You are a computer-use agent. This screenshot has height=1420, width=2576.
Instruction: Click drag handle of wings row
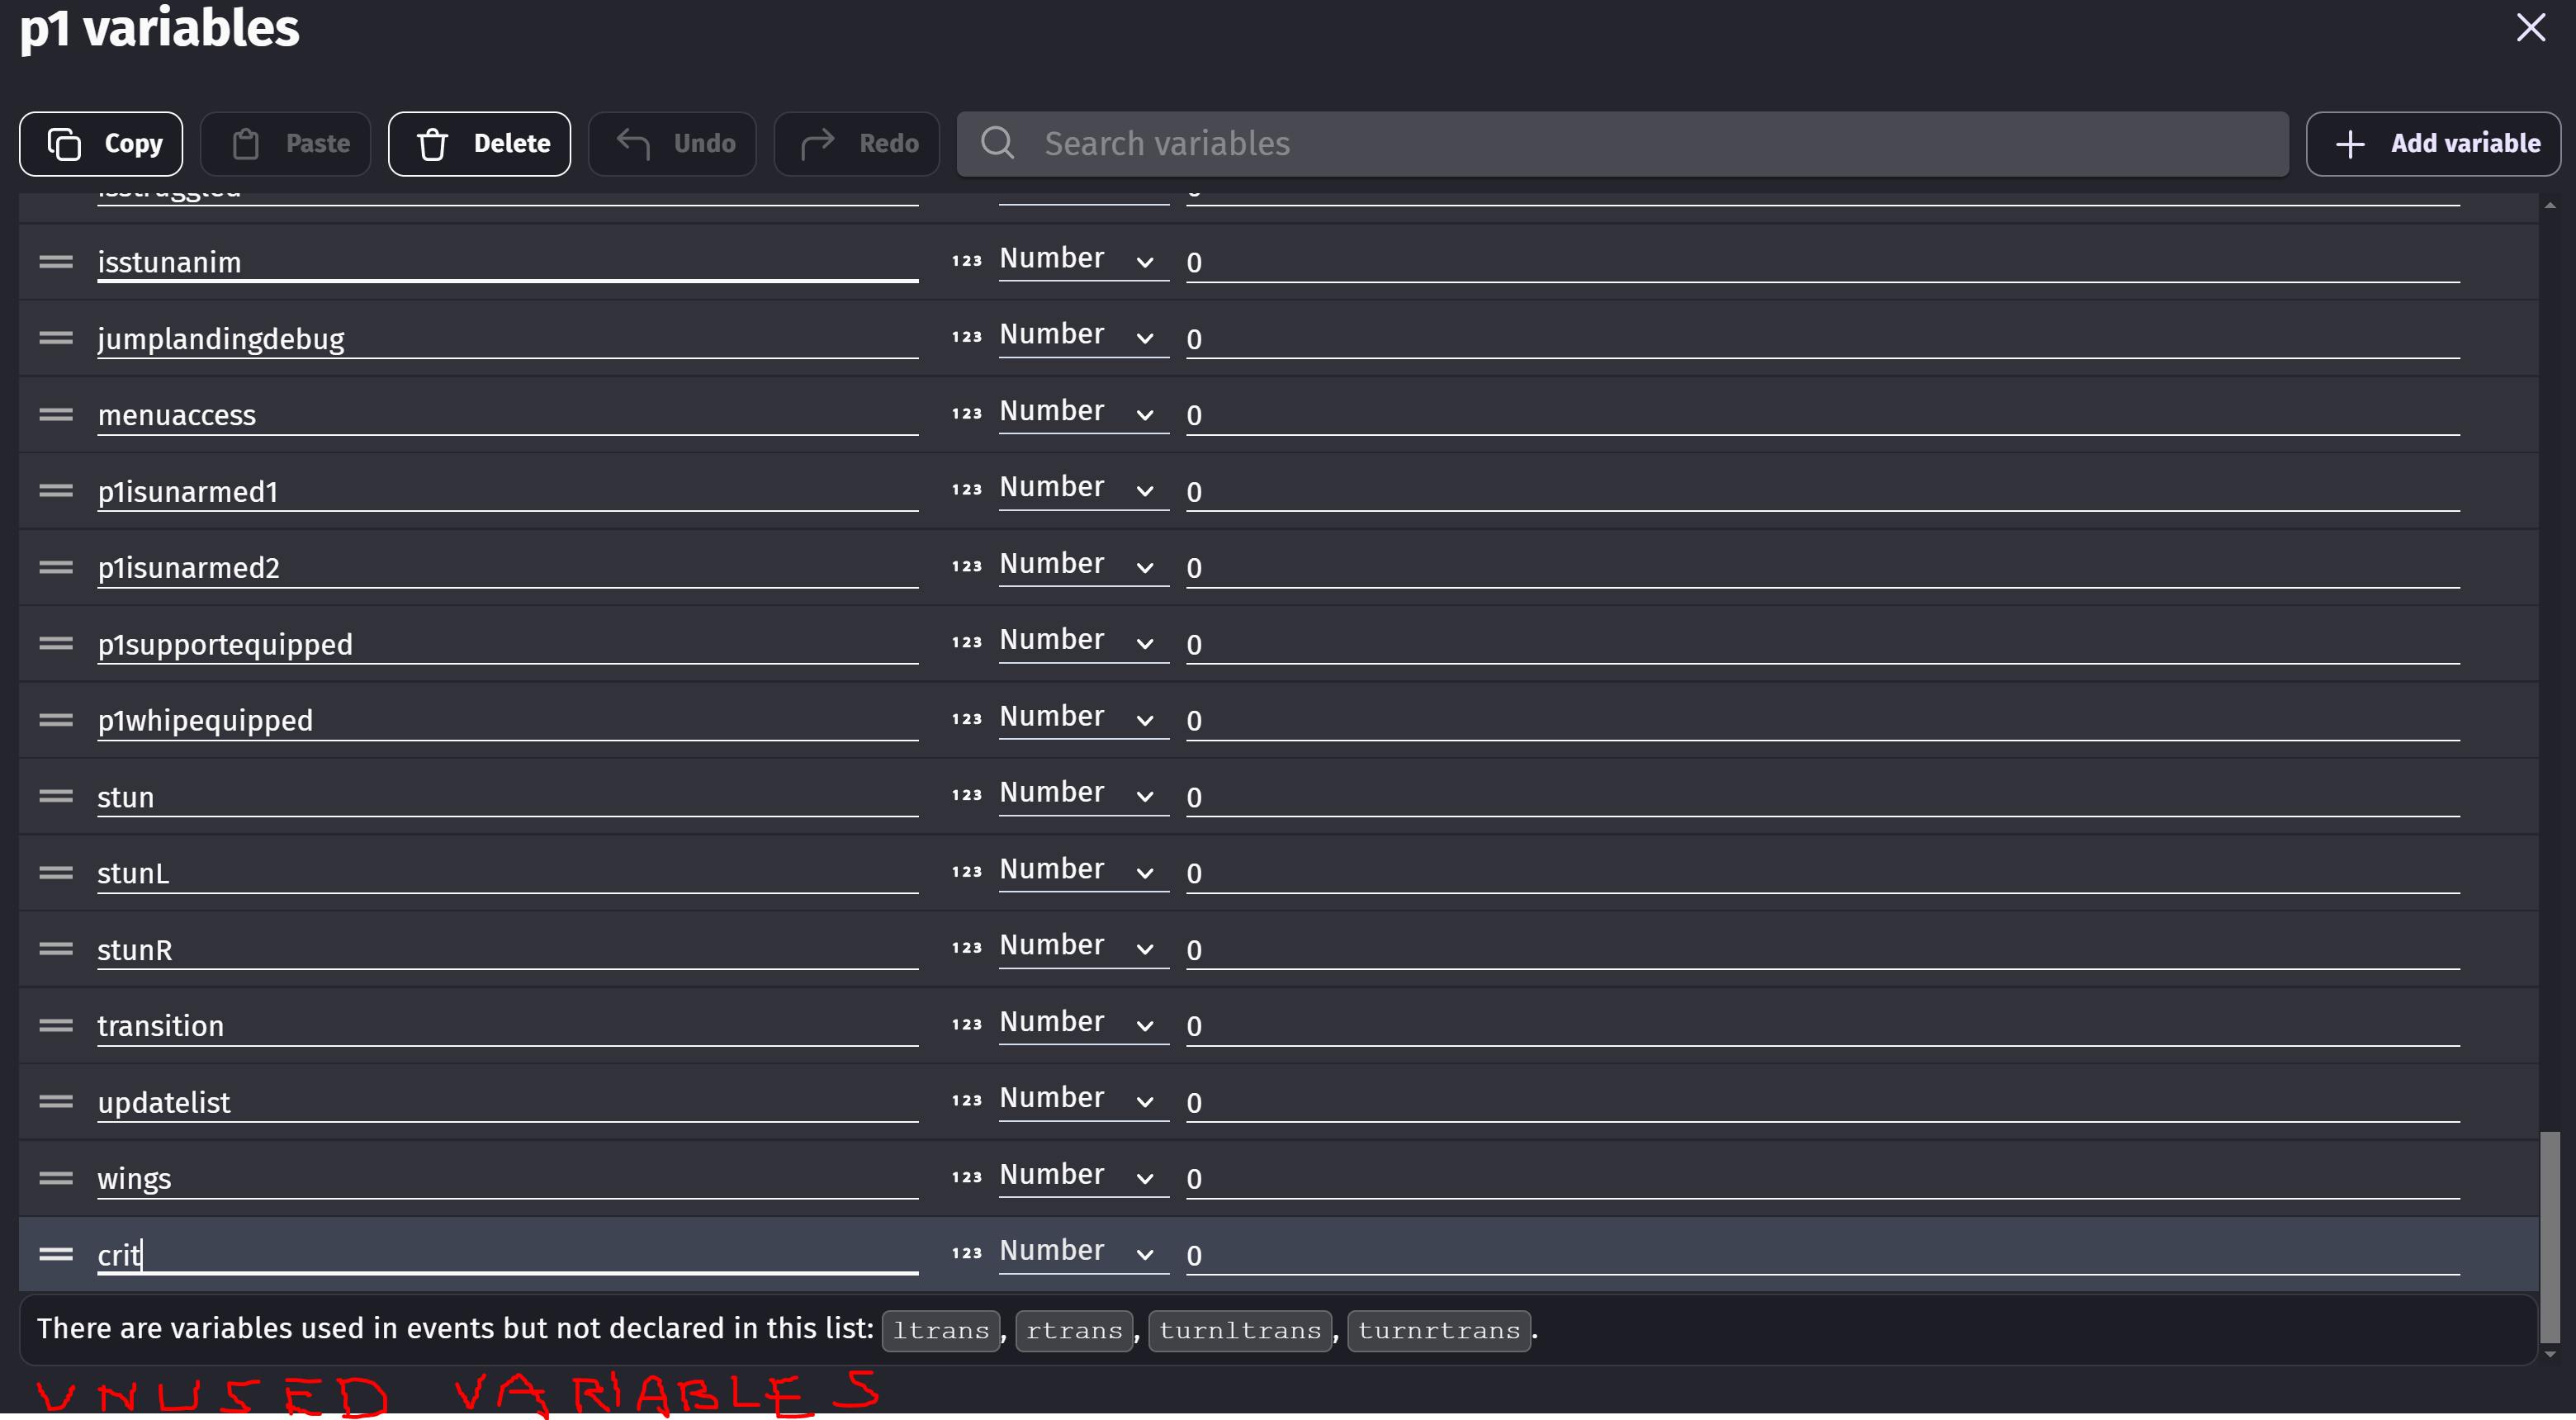coord(56,1178)
